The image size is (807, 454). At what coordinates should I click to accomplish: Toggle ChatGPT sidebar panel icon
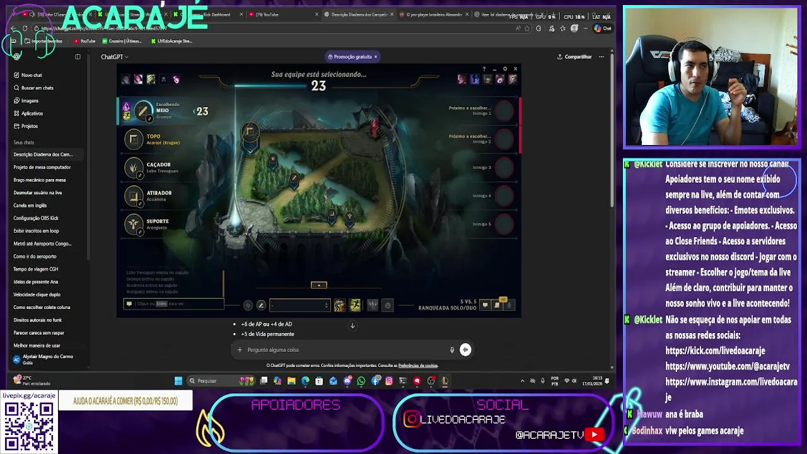point(78,57)
